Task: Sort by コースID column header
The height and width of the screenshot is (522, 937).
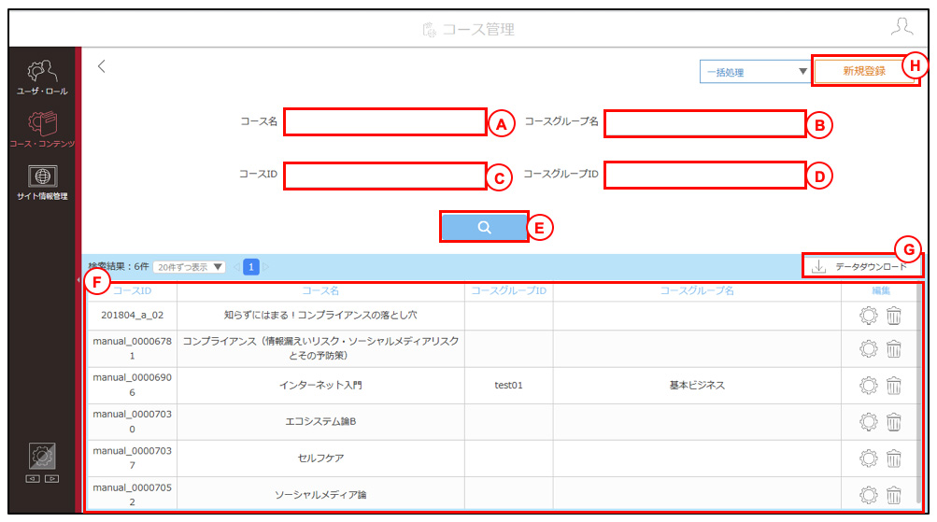Action: (132, 290)
